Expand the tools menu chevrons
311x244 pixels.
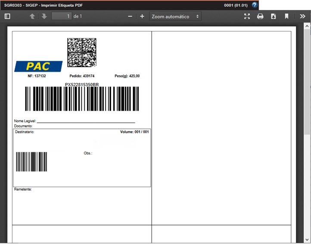pyautogui.click(x=303, y=16)
